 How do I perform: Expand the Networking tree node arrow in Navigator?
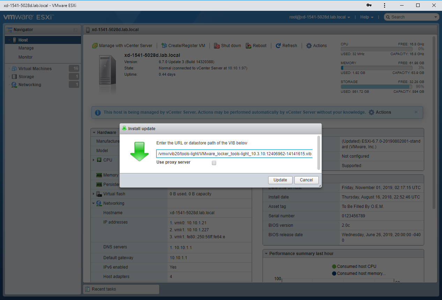coord(9,85)
